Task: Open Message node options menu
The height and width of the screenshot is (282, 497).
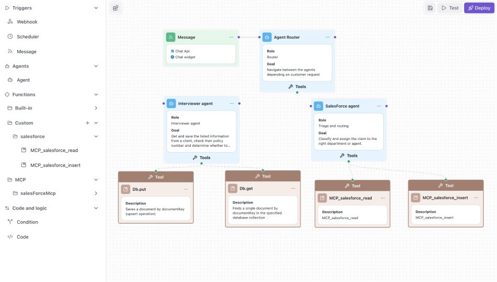Action: 231,37
